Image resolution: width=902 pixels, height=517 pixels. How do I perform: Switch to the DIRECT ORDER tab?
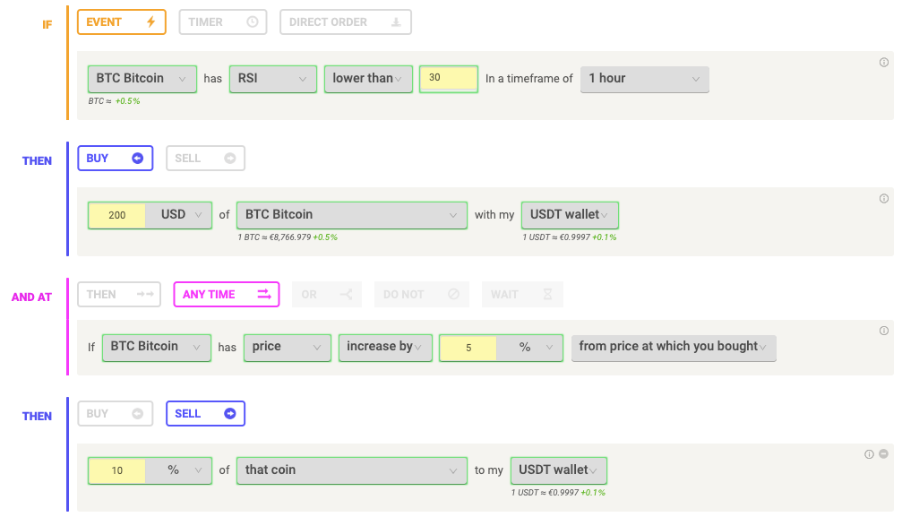pos(345,22)
